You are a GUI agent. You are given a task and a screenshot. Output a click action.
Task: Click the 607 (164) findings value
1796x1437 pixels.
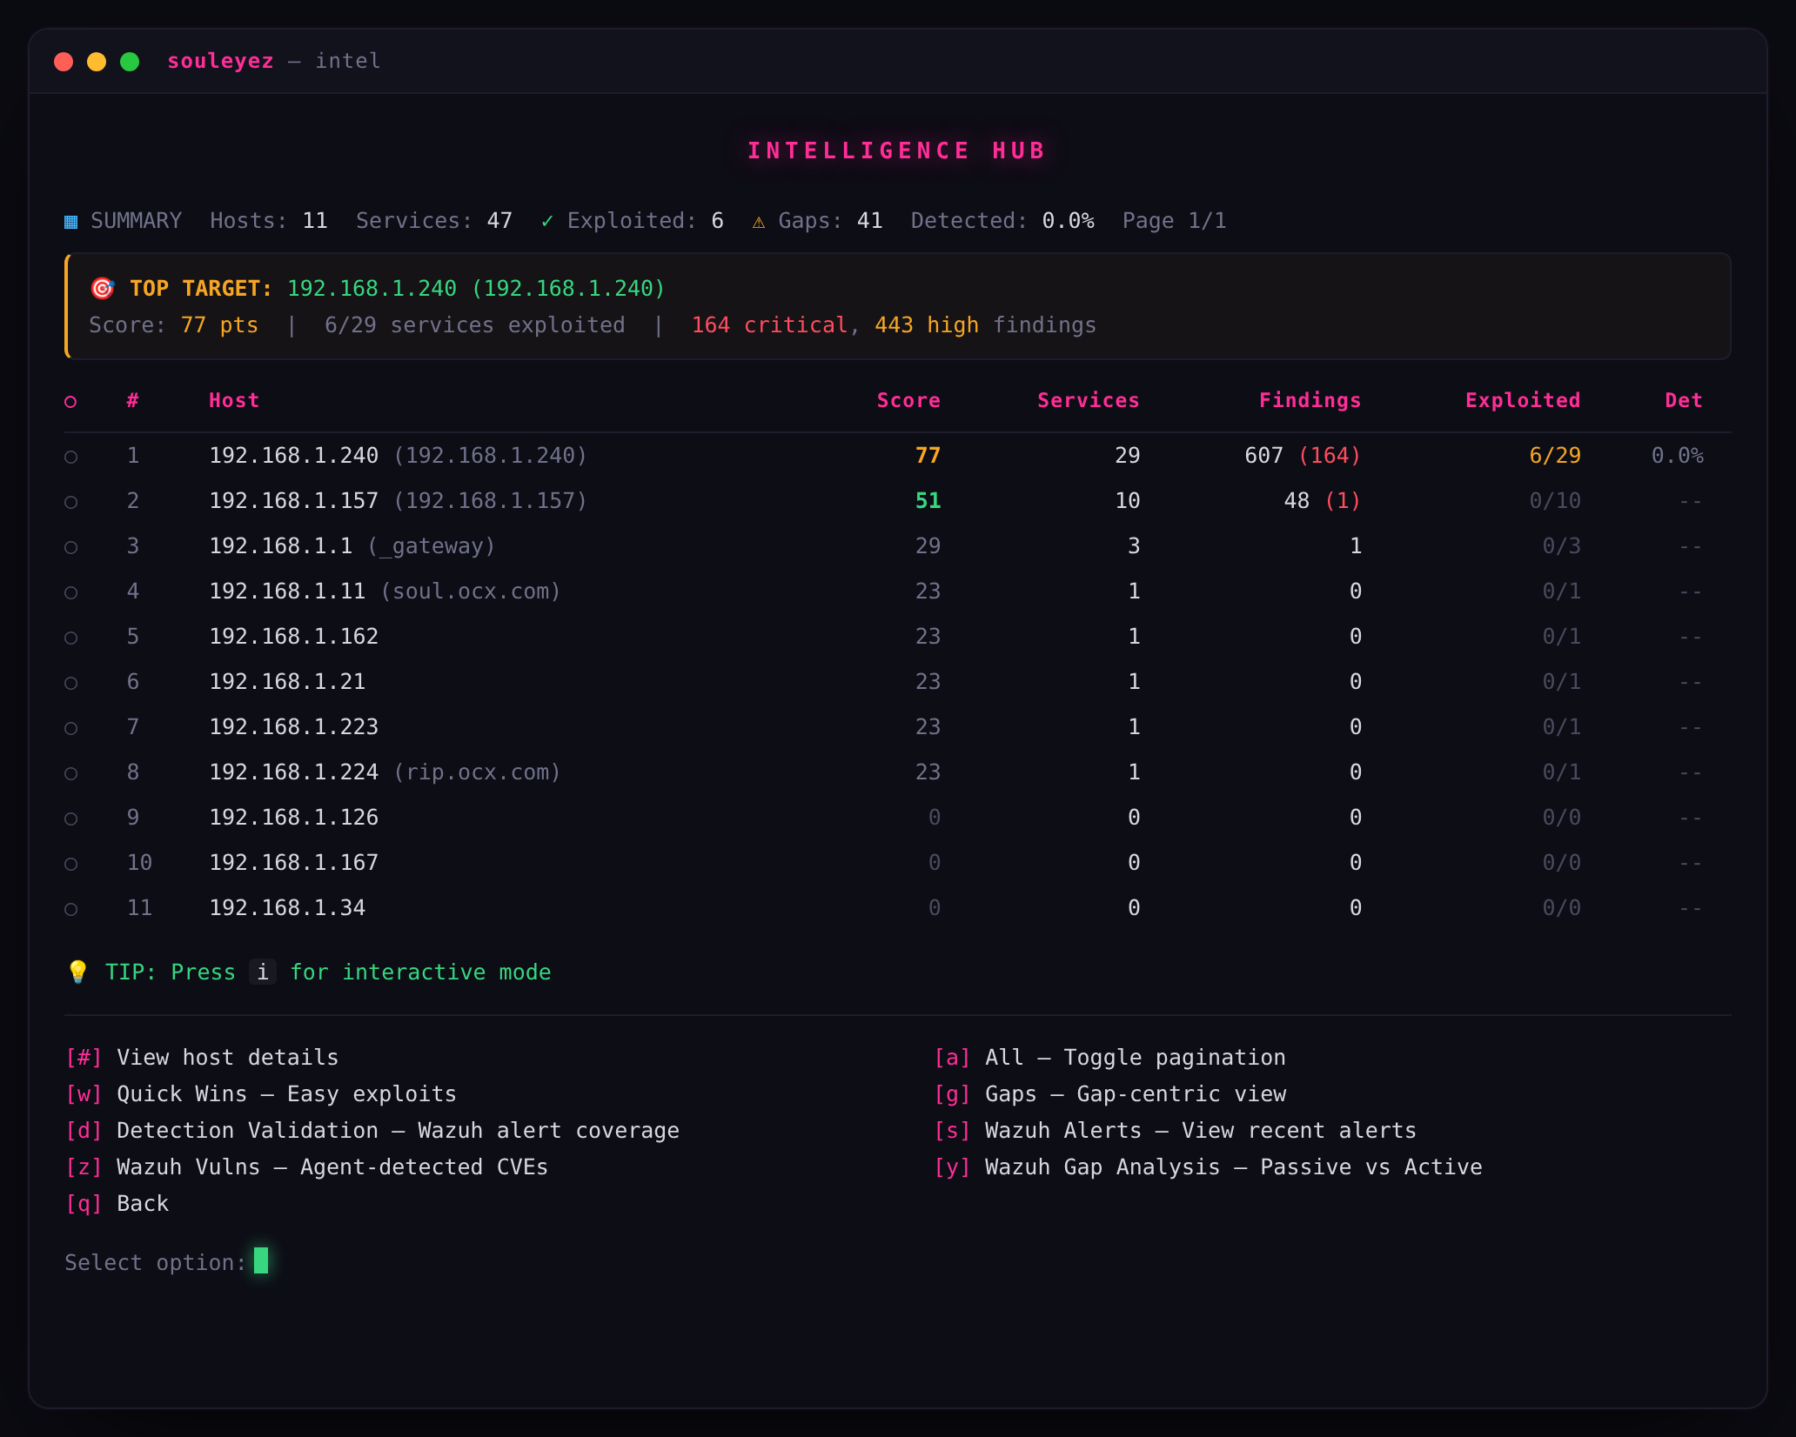[1303, 456]
